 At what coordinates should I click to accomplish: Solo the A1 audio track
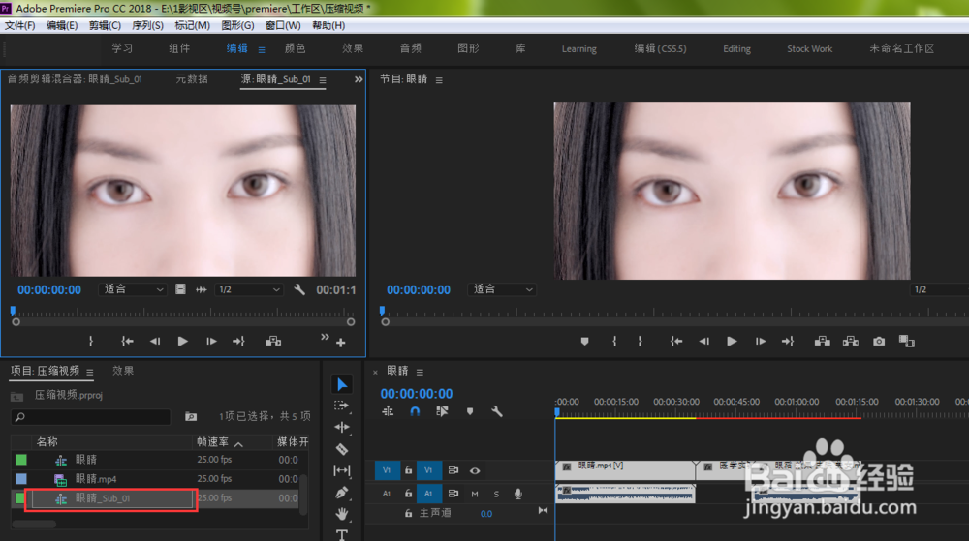(x=496, y=494)
